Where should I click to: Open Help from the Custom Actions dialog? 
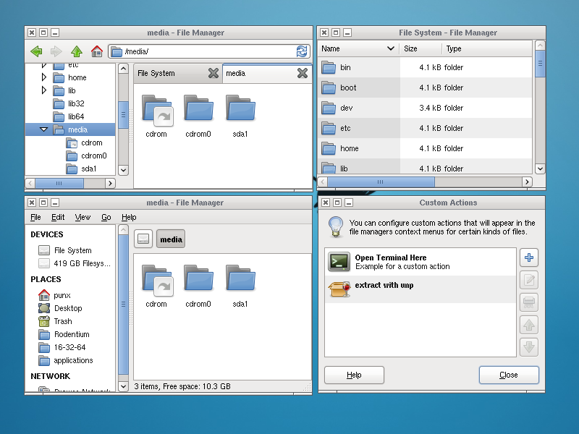tap(354, 375)
